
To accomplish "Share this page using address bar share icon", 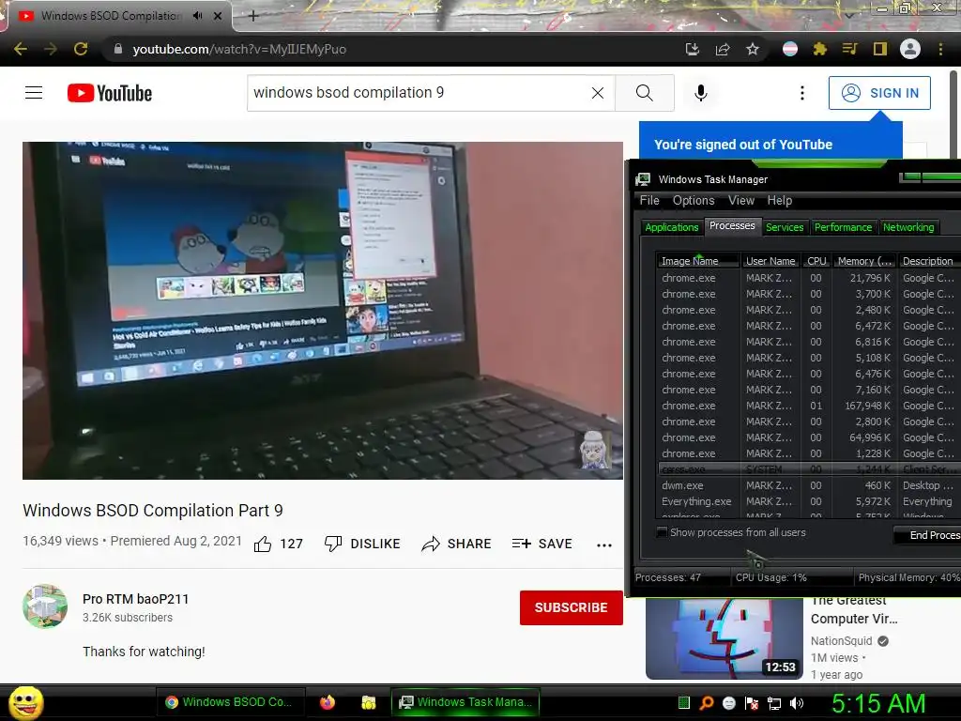I will pos(723,49).
